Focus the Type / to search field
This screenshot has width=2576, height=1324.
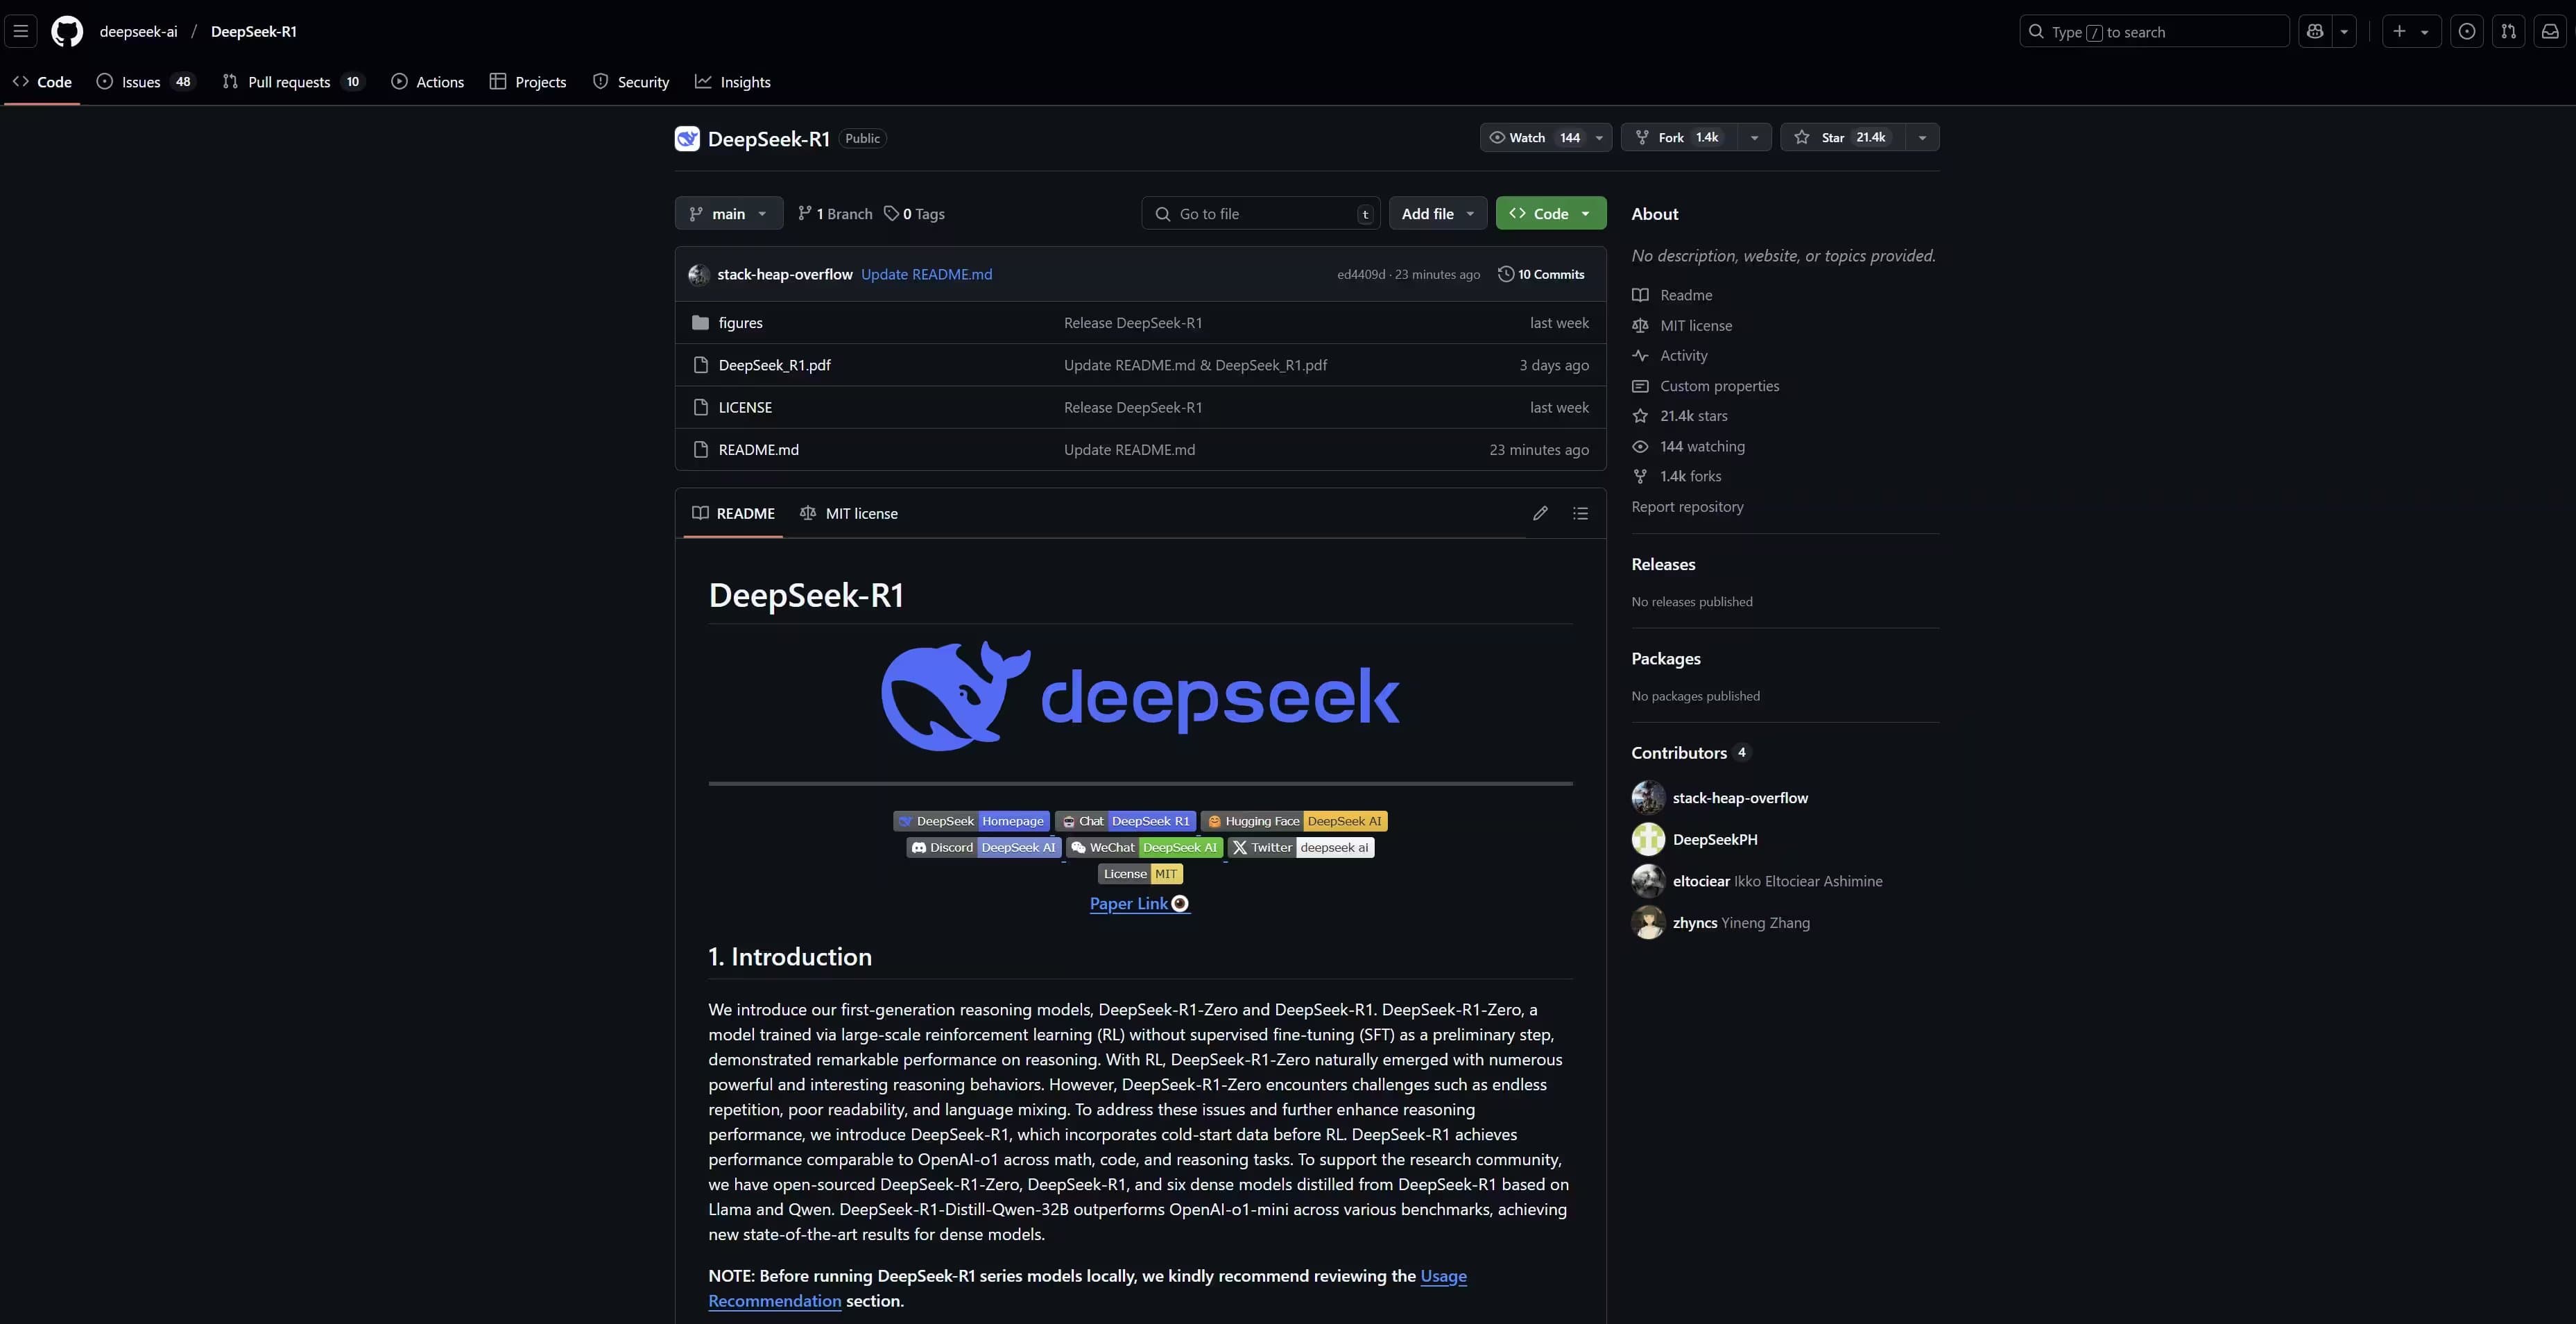point(2154,31)
